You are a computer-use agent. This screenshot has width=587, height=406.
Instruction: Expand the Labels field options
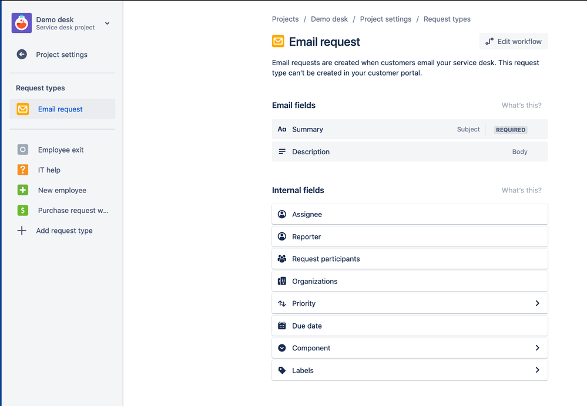click(x=537, y=370)
